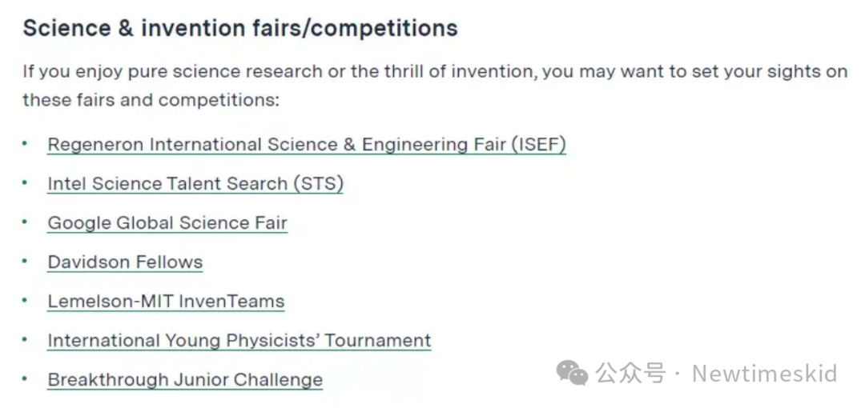
Task: Visit the Google Global Science Fair link
Action: [167, 223]
